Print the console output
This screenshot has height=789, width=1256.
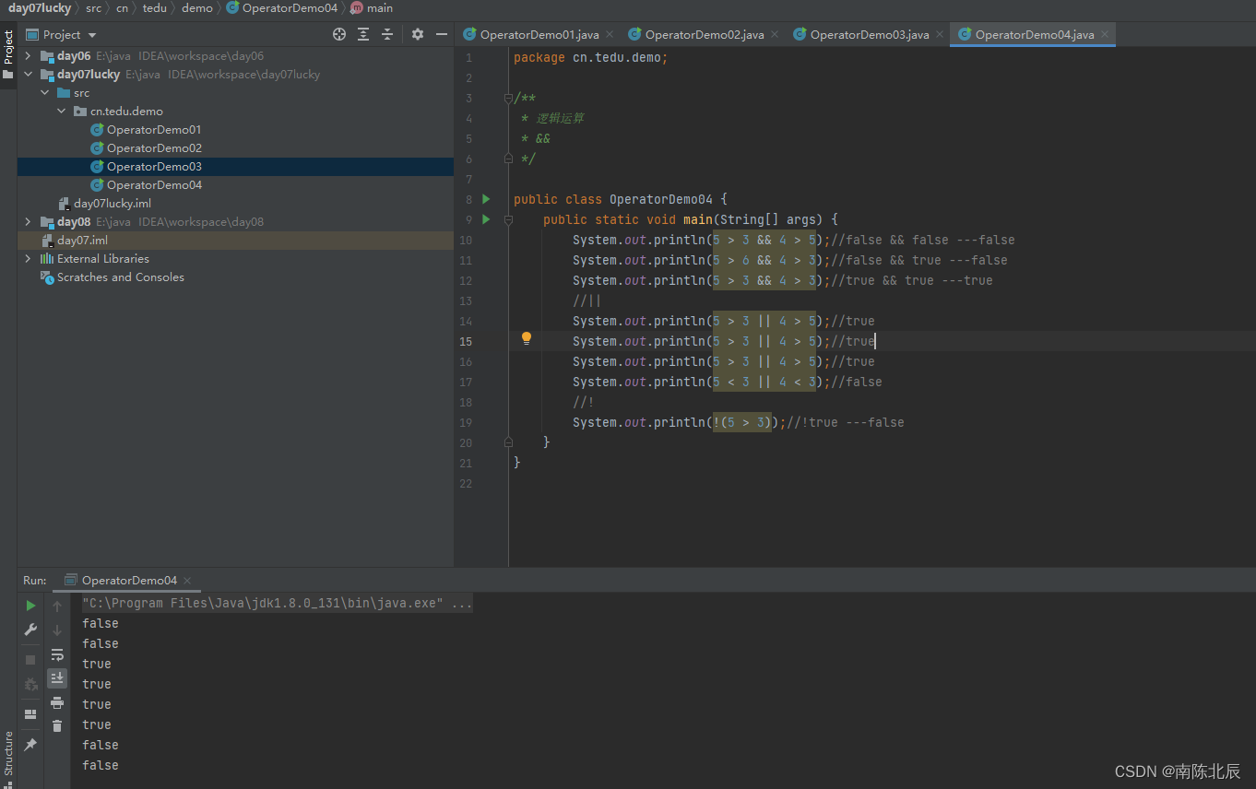57,702
